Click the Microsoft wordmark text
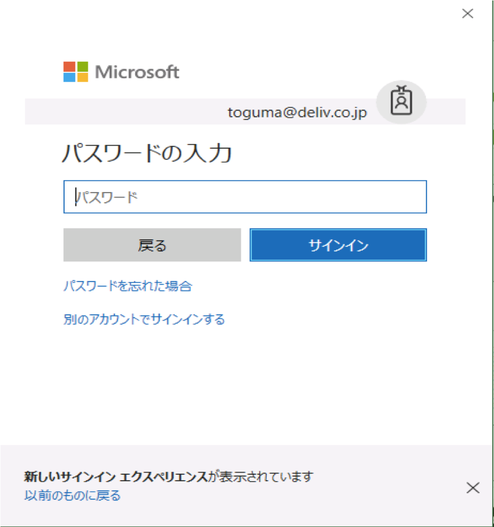 coord(137,72)
